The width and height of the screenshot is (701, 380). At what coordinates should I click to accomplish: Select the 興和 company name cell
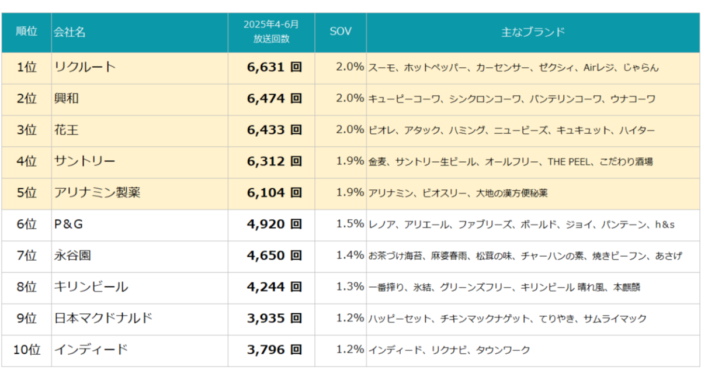pyautogui.click(x=66, y=99)
